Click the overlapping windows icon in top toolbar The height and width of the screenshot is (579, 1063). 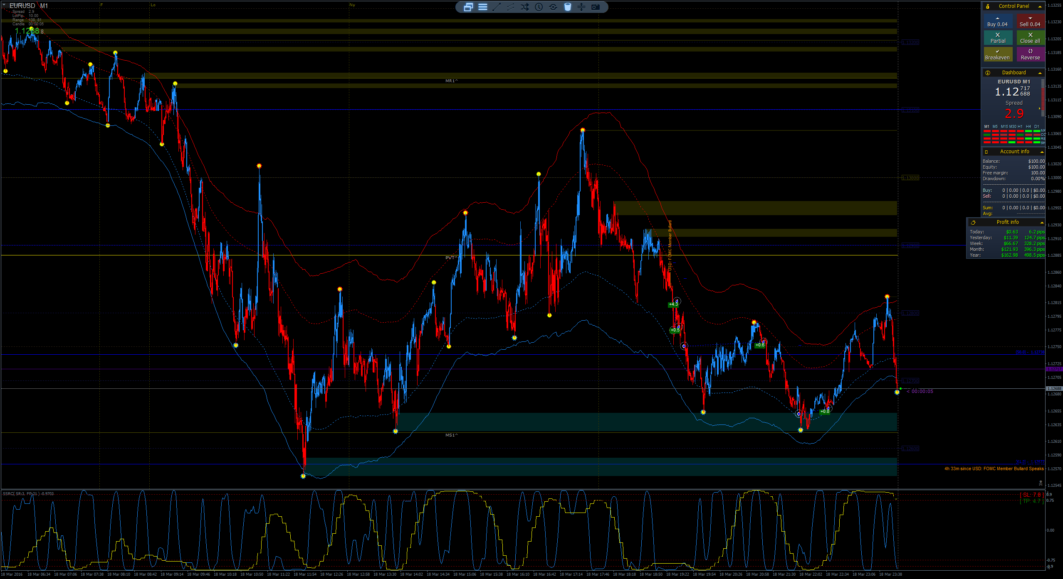tap(468, 7)
